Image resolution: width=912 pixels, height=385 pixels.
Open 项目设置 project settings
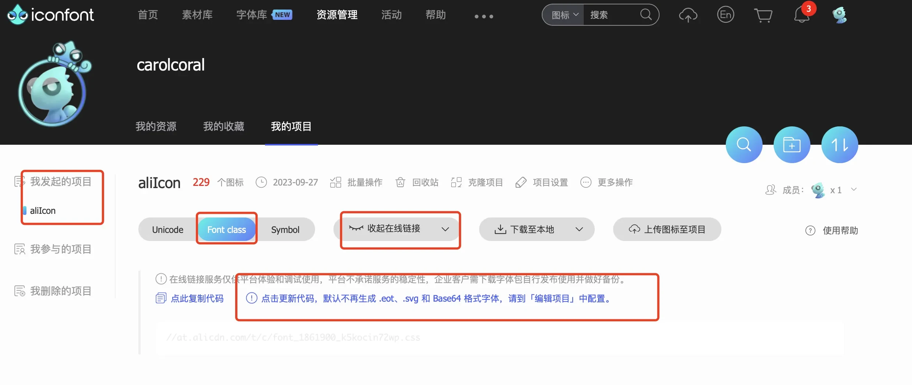[x=542, y=182]
